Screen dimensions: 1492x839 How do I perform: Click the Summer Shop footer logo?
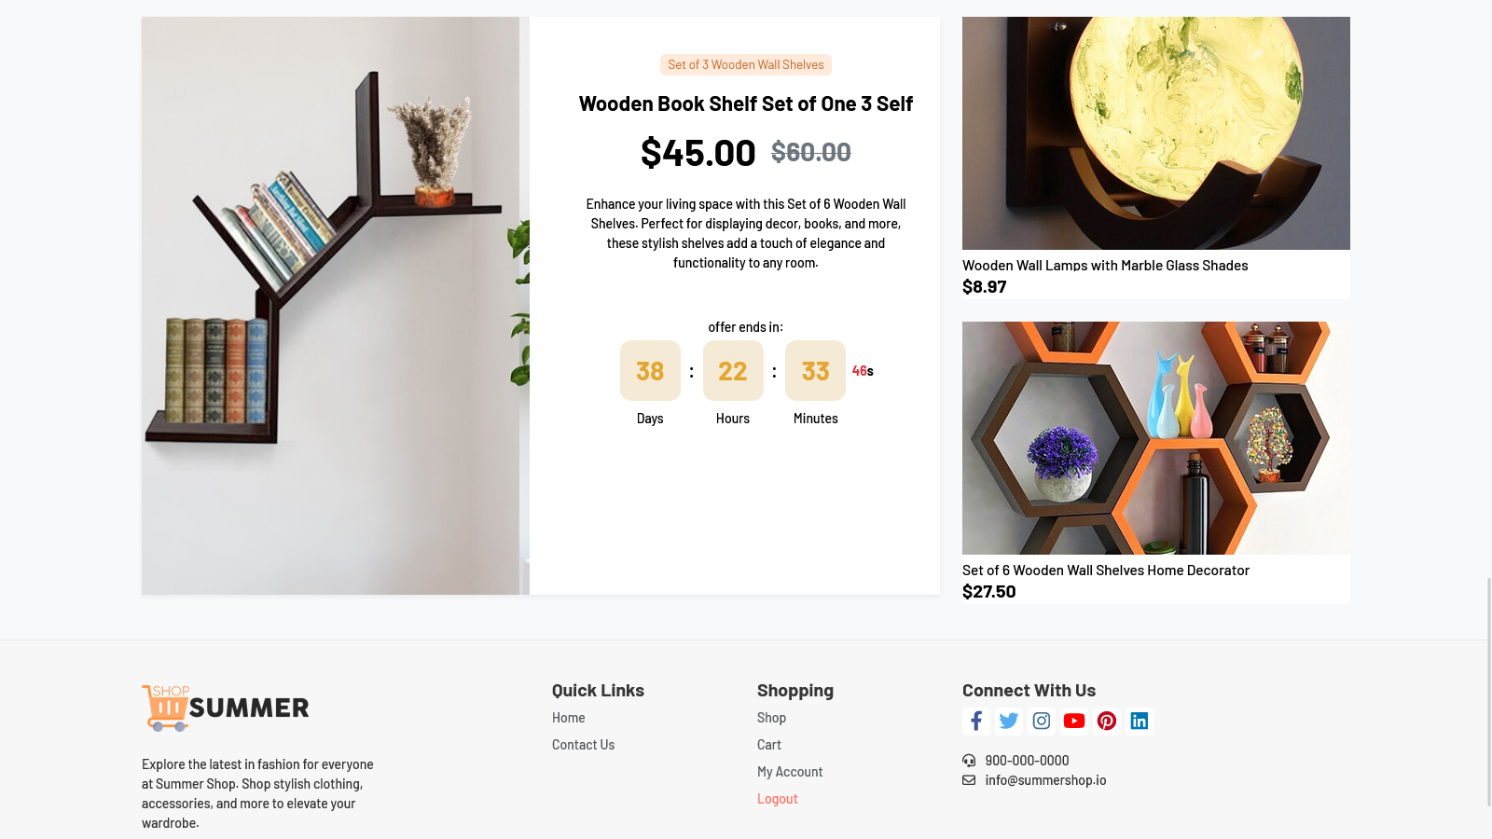coord(226,708)
